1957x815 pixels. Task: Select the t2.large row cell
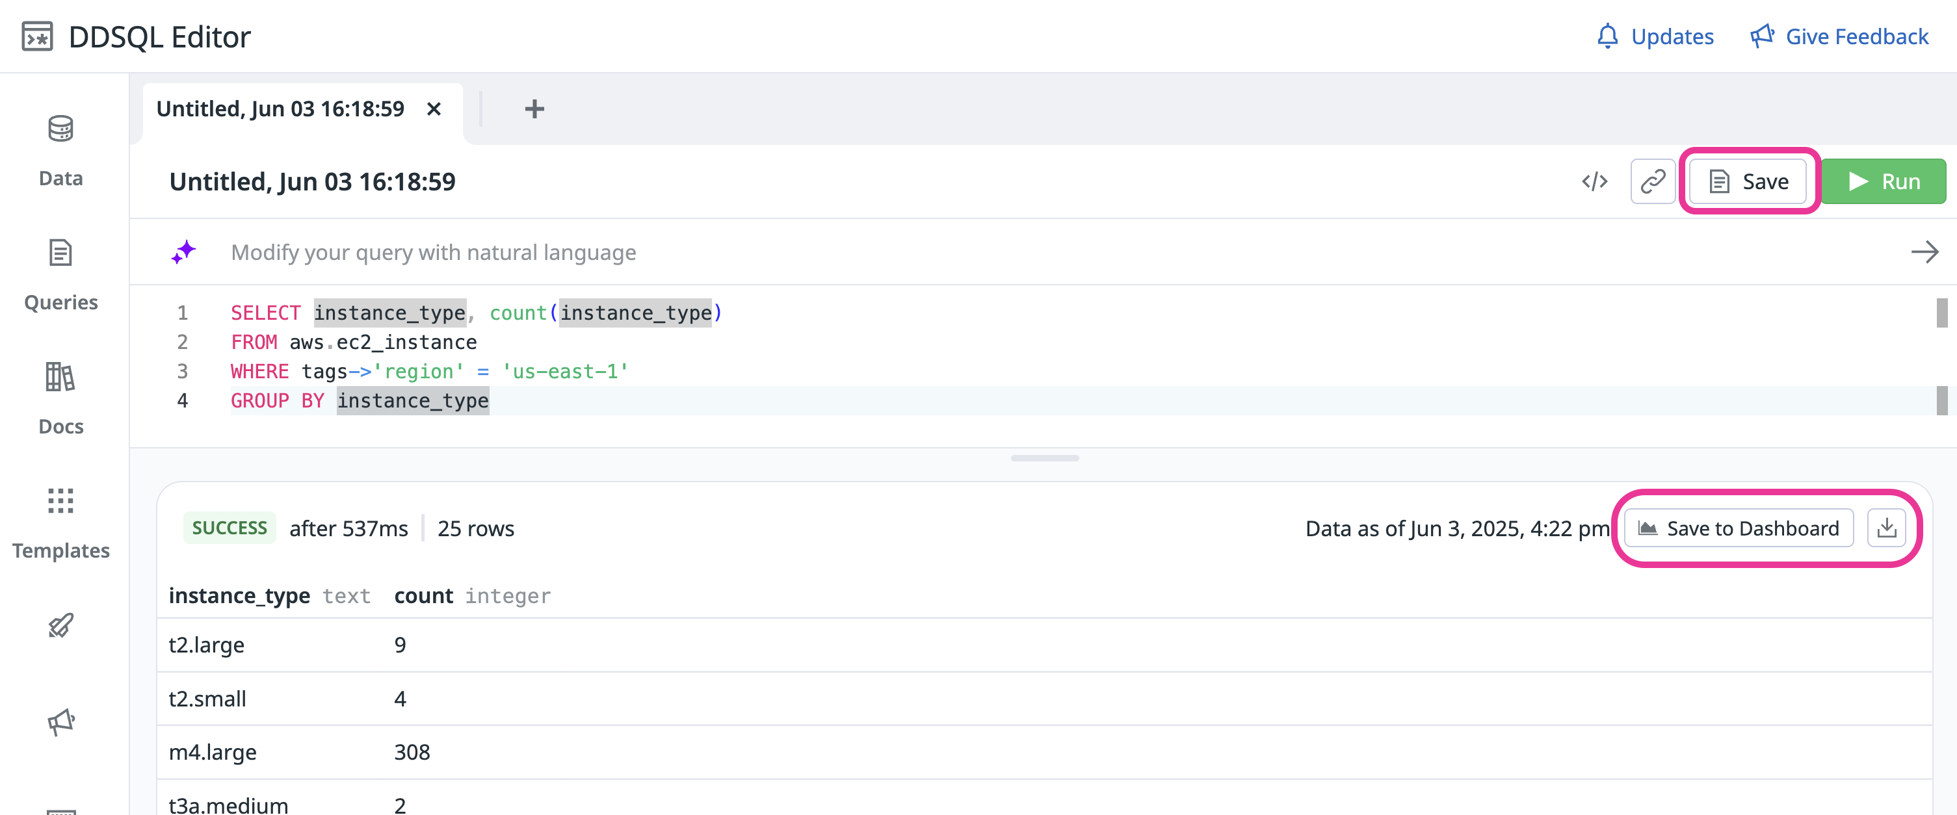click(207, 645)
